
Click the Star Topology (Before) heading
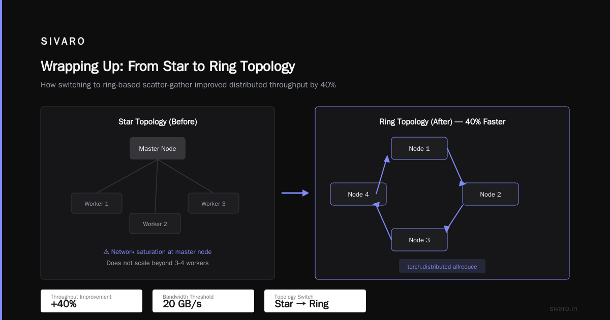pos(158,122)
